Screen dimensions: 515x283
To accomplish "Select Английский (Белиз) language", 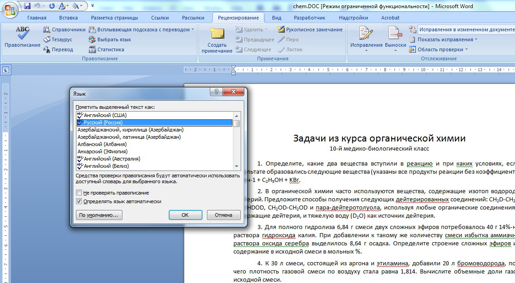I will [154, 166].
